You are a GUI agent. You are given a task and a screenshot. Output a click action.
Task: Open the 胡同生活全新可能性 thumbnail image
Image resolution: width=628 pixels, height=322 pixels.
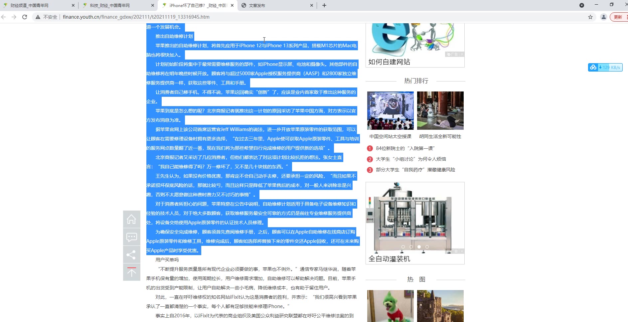tap(440, 110)
